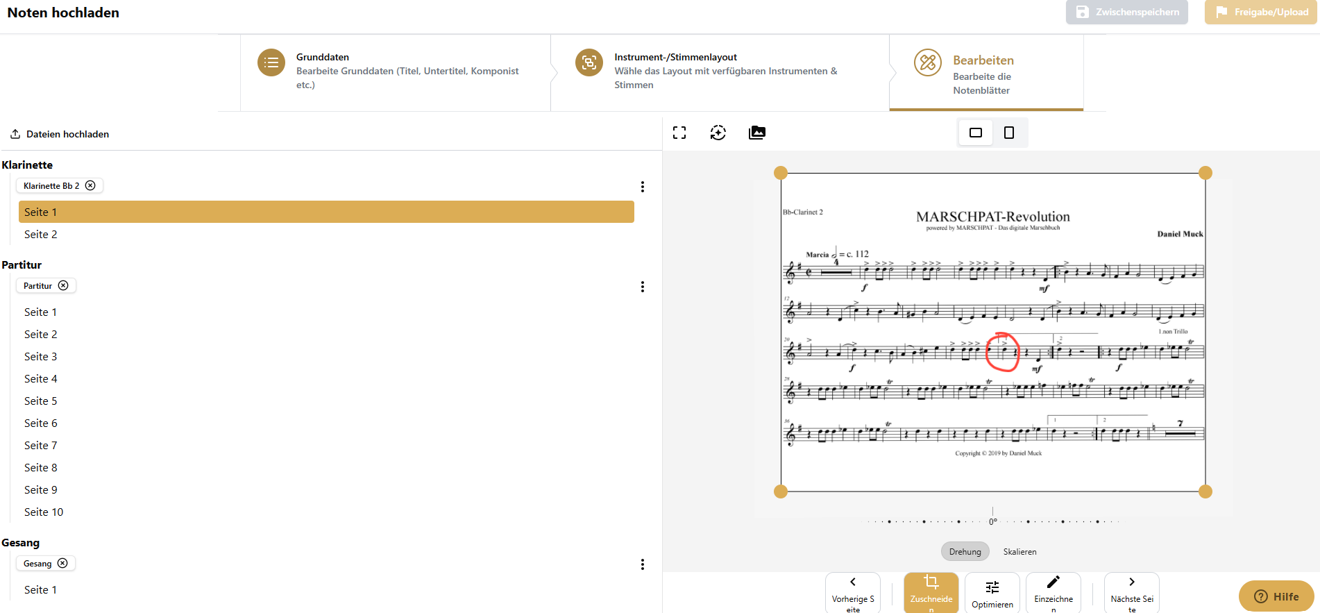1320x613 pixels.
Task: Open the Bearbeiten step
Action: pyautogui.click(x=986, y=72)
